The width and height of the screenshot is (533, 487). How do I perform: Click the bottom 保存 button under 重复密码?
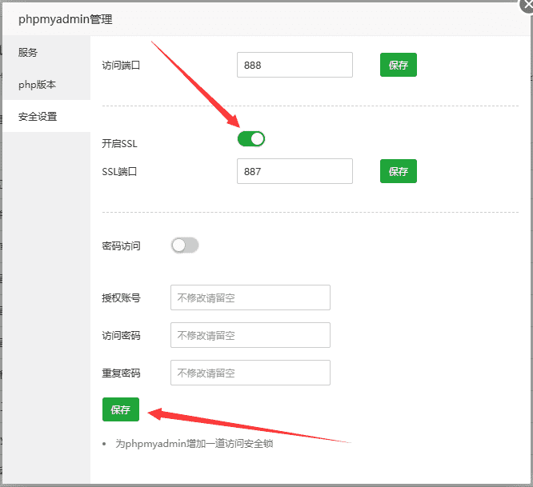pyautogui.click(x=121, y=409)
